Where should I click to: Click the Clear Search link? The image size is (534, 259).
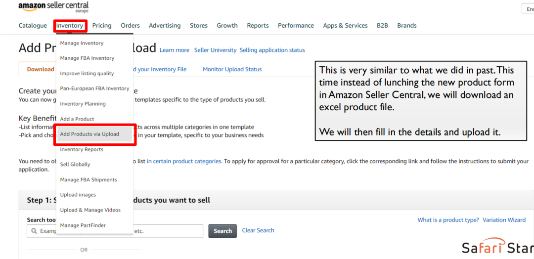[x=258, y=230]
